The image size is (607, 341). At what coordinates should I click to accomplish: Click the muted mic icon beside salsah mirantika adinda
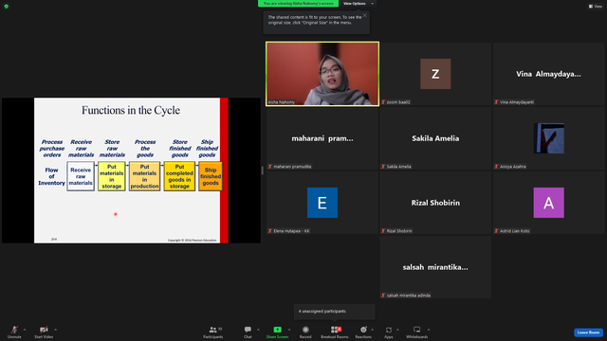[383, 296]
